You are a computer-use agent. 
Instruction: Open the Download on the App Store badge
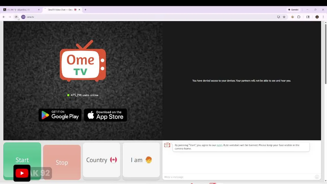pyautogui.click(x=106, y=115)
